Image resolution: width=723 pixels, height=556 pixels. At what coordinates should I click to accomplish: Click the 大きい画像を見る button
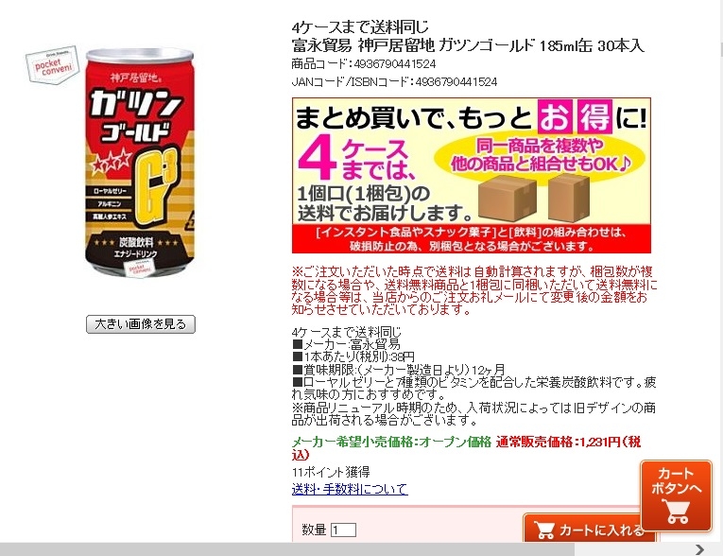pyautogui.click(x=141, y=324)
